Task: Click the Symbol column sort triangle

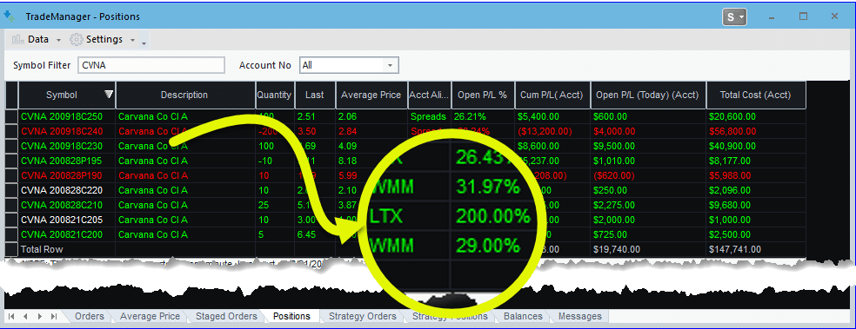Action: coord(109,95)
